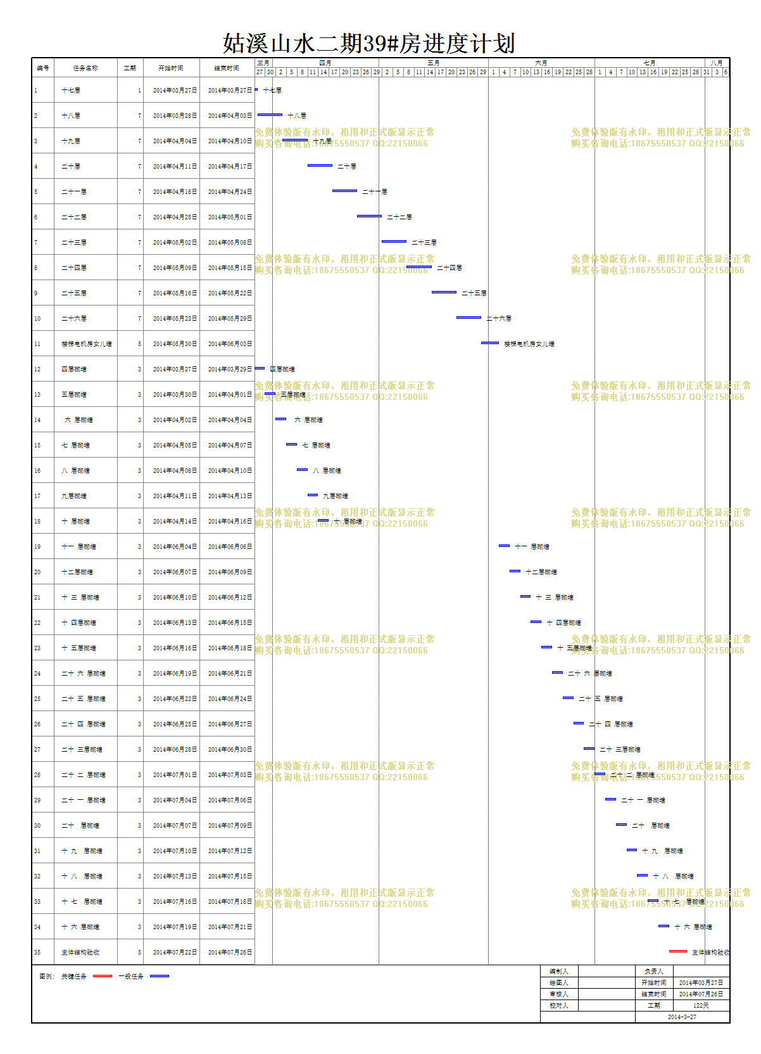The width and height of the screenshot is (761, 1054).
Task: Select 十七层 in the task name column
Action: [x=71, y=91]
